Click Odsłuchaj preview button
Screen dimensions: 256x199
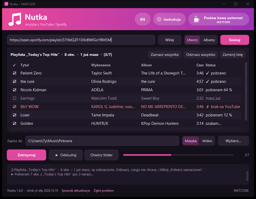click(66, 155)
